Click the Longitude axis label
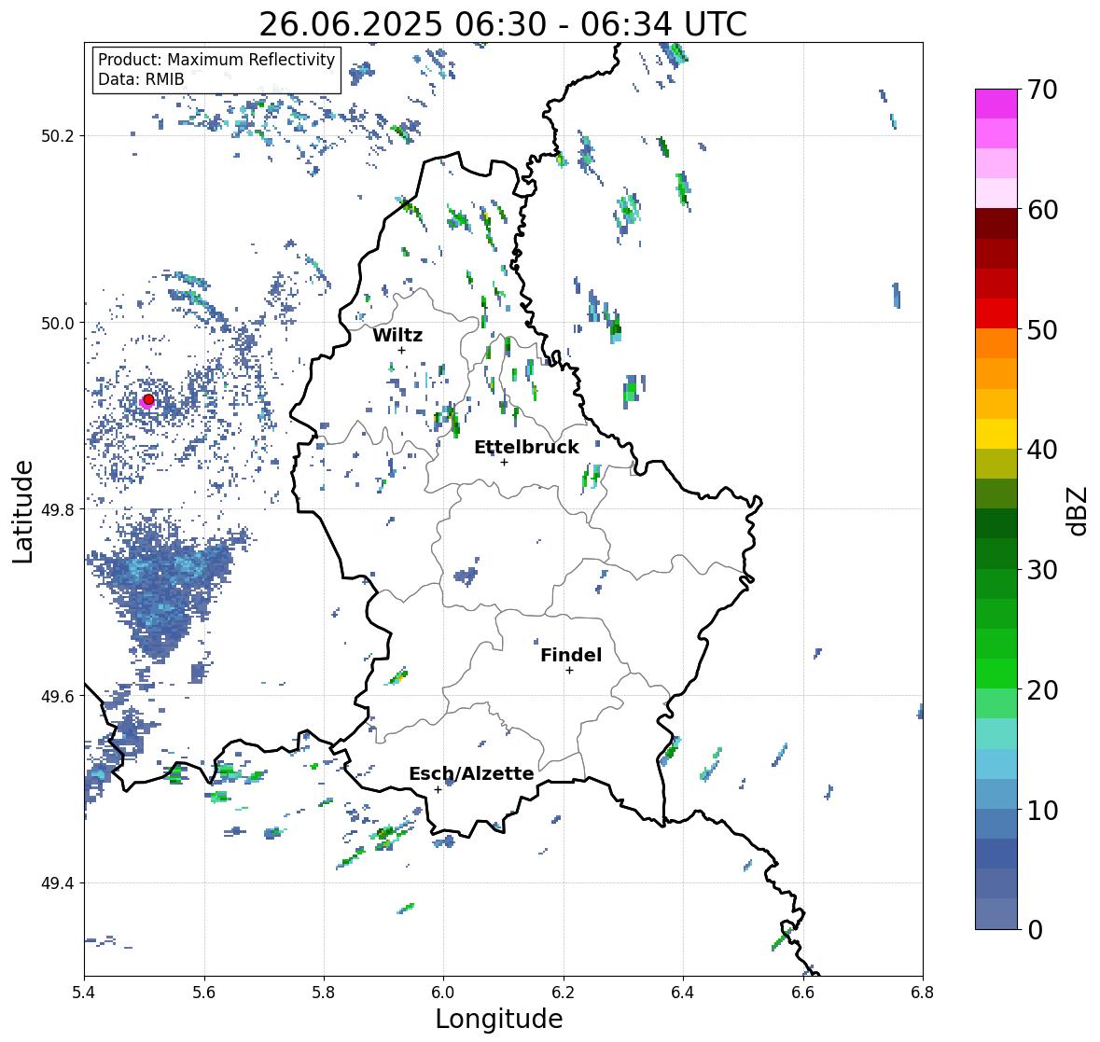1100x1042 pixels. (x=499, y=1019)
